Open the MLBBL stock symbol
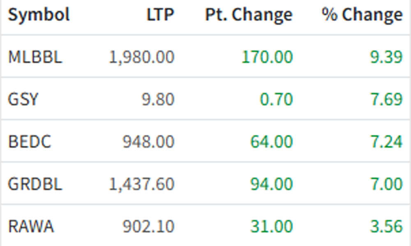 tap(35, 57)
